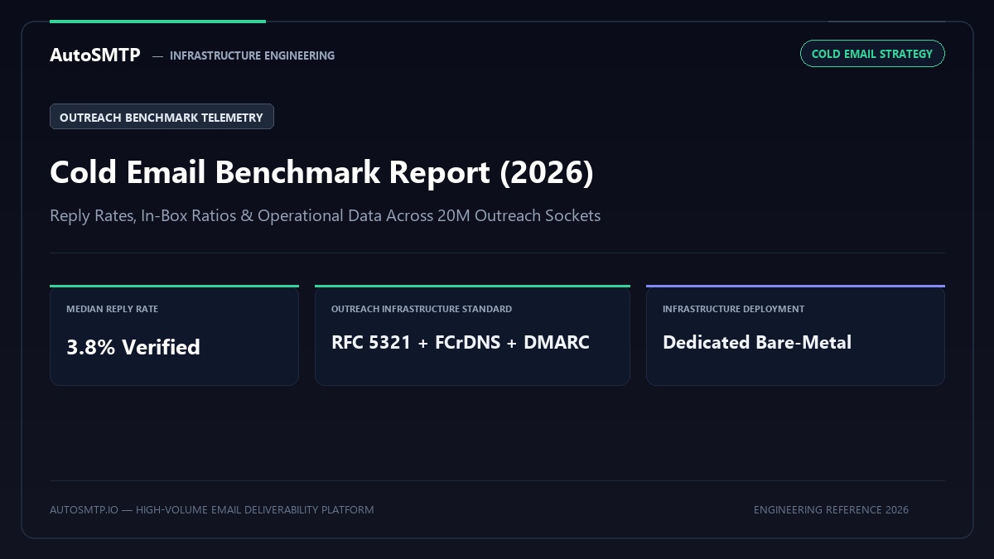Click the AutoSMTP brand name

click(95, 55)
